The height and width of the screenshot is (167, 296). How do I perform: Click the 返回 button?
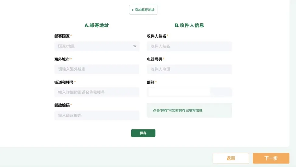point(231,158)
